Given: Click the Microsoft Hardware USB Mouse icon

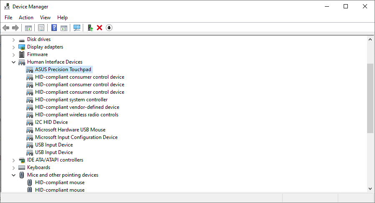Looking at the screenshot, I should tap(30, 130).
